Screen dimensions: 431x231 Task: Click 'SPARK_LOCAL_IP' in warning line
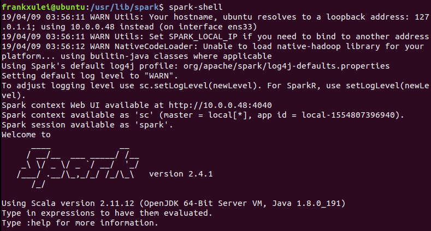(203, 37)
